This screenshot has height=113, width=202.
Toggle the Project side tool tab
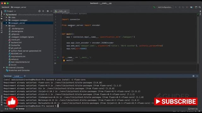pos(2,15)
